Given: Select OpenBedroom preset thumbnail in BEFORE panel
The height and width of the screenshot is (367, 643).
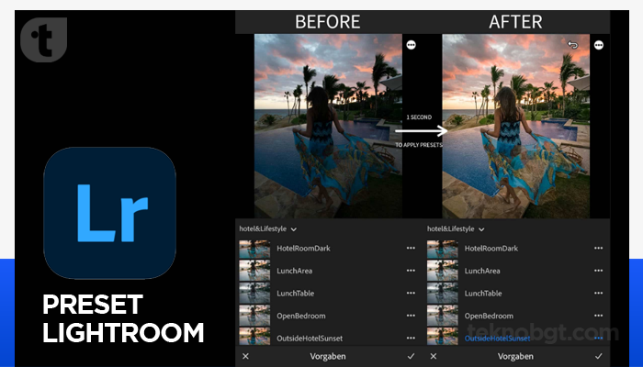Looking at the screenshot, I should tap(254, 316).
